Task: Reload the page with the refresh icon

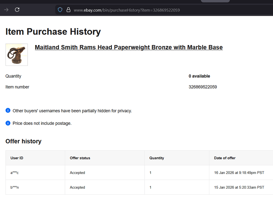Action: tap(17, 10)
